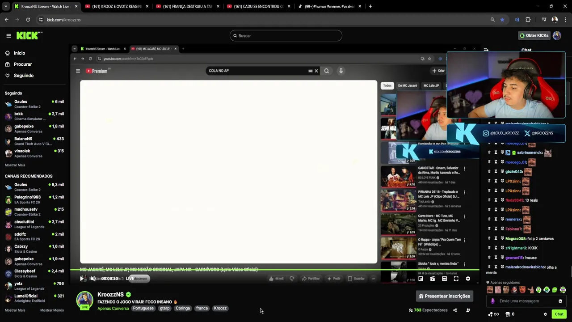Open the Gaules channel under Seguindo
The height and width of the screenshot is (322, 572).
pos(34,104)
